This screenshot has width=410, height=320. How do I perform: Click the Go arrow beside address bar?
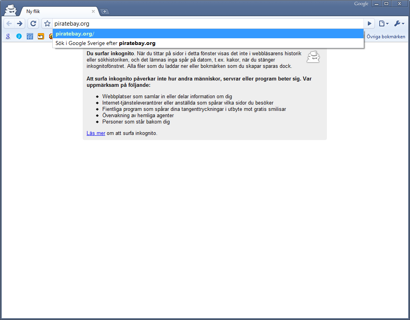tap(369, 24)
